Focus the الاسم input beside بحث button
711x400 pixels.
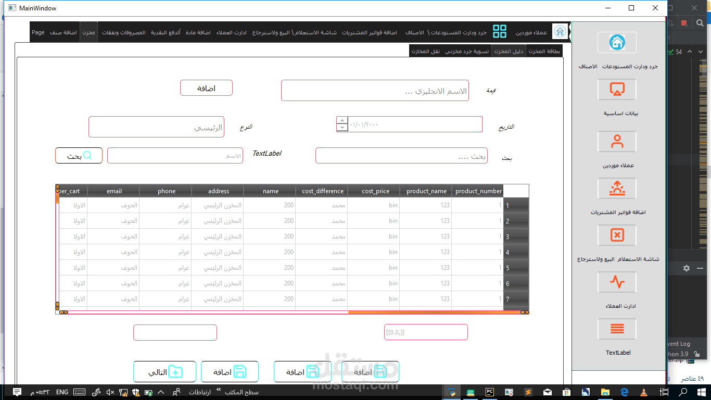coord(175,156)
